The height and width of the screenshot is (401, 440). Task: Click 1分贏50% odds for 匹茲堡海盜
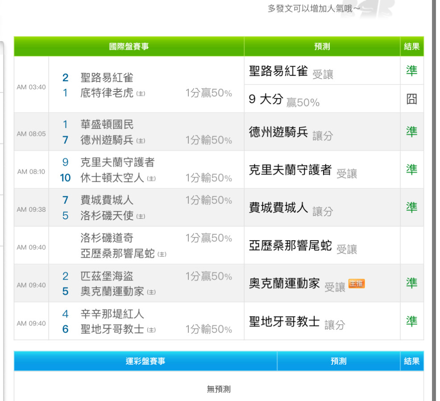[209, 276]
